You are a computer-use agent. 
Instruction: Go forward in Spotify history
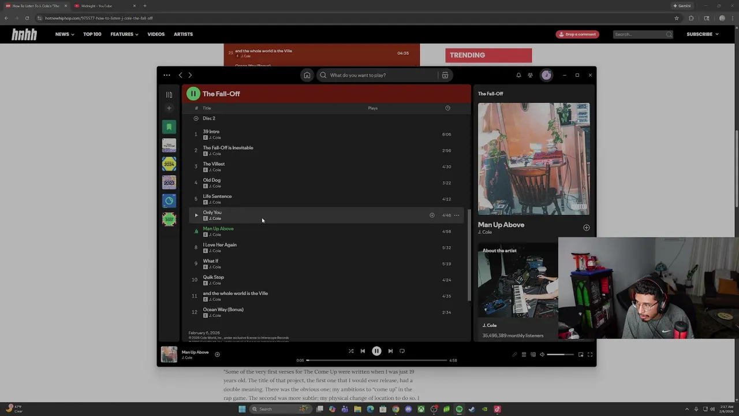click(x=190, y=75)
